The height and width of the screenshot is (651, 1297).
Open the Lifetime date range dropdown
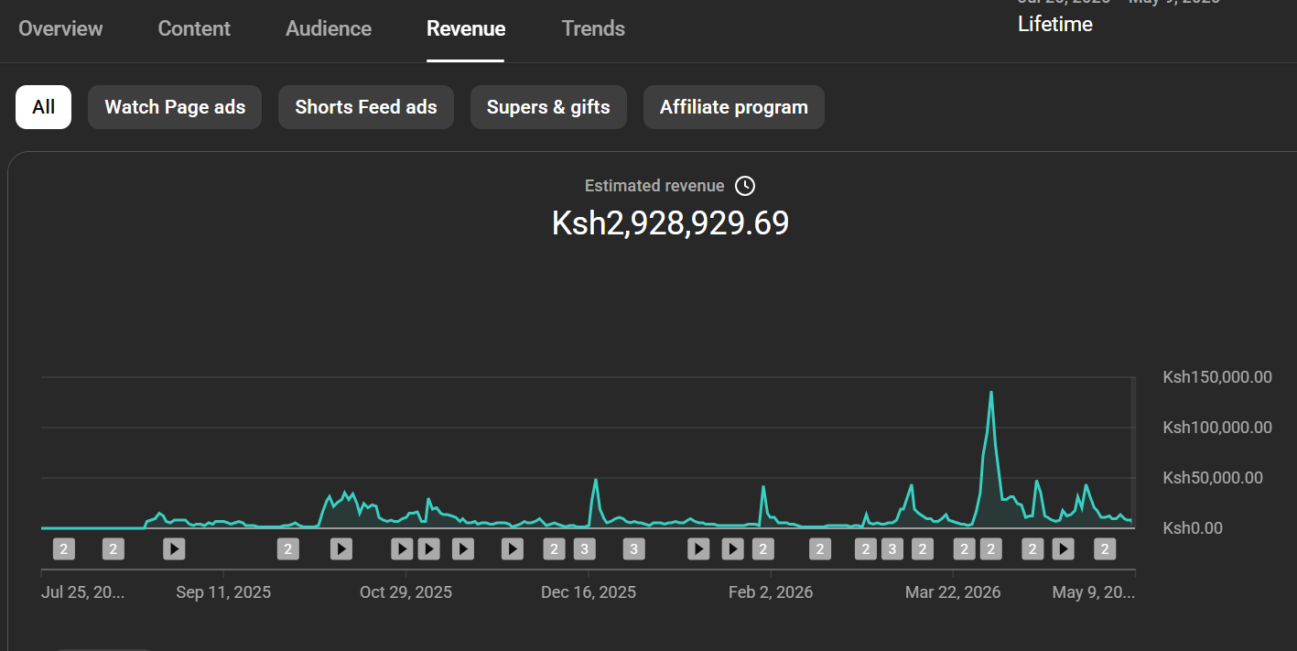(x=1055, y=24)
